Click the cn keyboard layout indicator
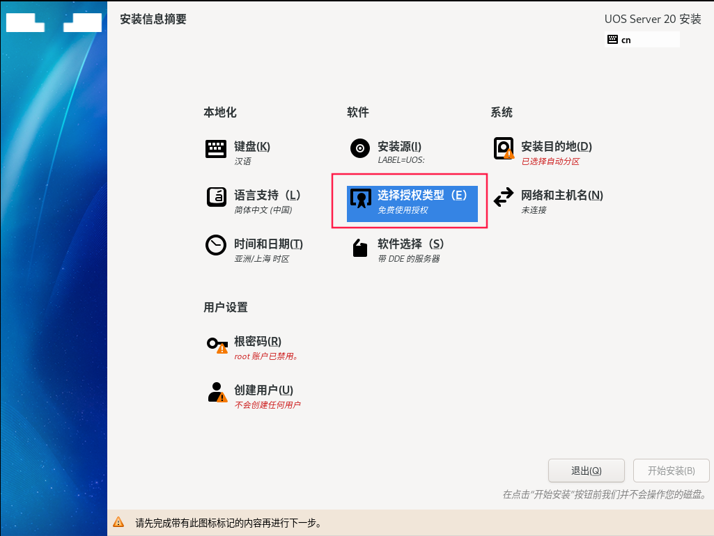The width and height of the screenshot is (714, 536). 642,40
